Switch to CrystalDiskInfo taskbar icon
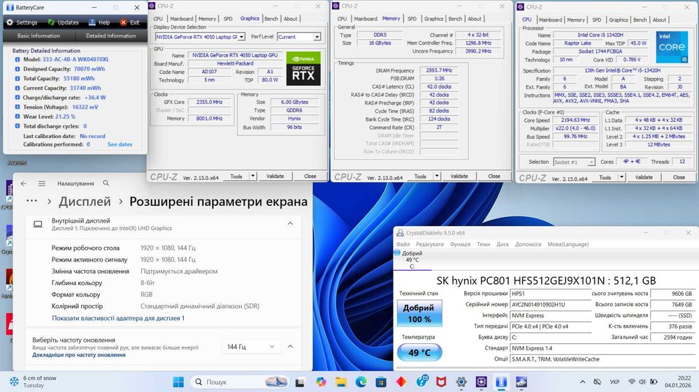 coord(521,382)
